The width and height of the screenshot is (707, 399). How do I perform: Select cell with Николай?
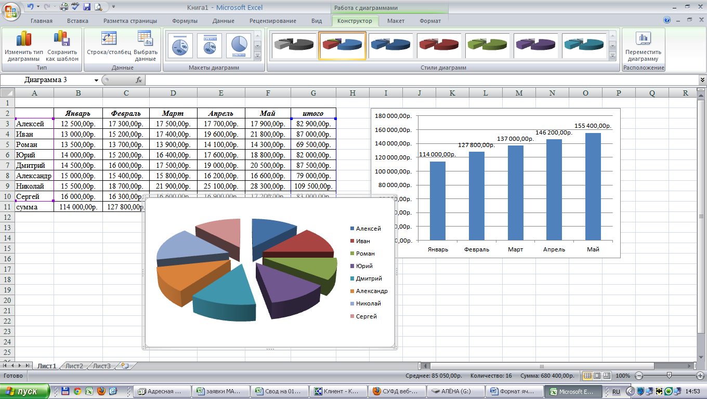[34, 186]
